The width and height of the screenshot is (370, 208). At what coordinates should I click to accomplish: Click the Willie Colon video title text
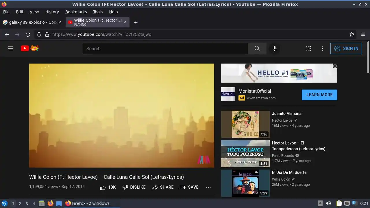point(106,177)
